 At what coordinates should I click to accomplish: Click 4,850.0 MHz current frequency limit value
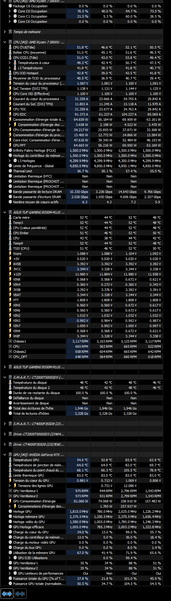click(79, 166)
